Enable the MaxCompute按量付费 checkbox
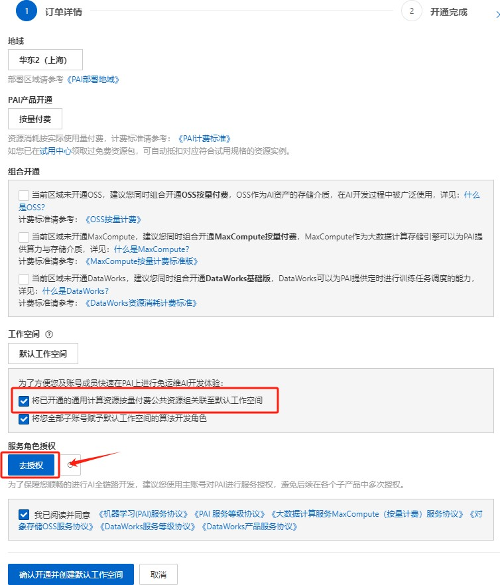This screenshot has height=585, width=500. click(24, 237)
